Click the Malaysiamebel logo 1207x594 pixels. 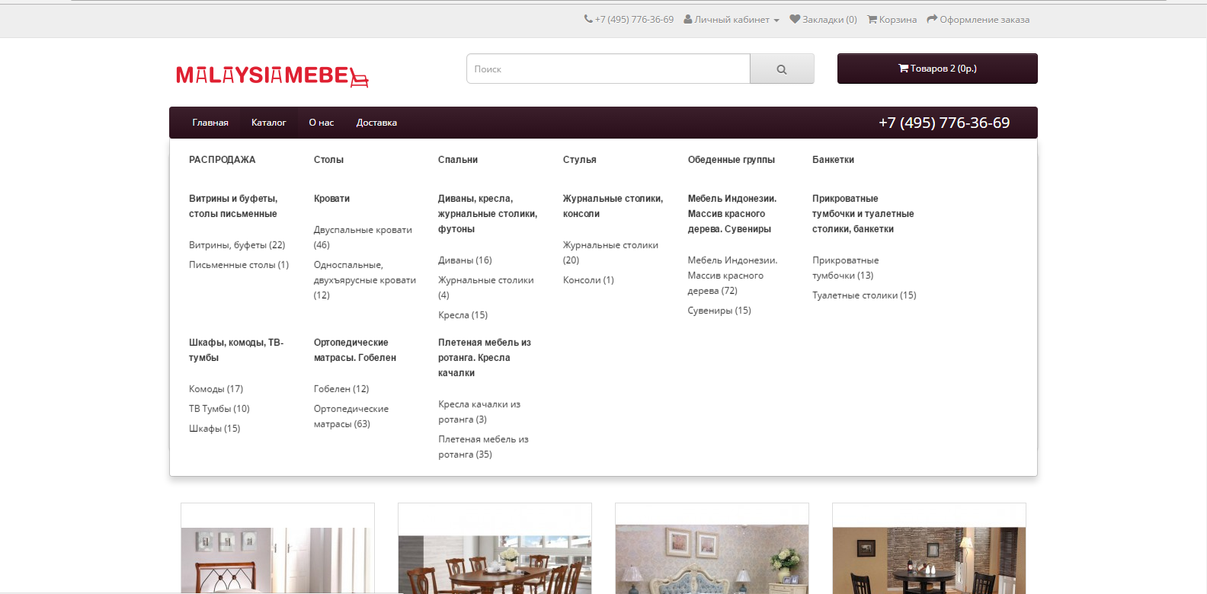coord(272,75)
